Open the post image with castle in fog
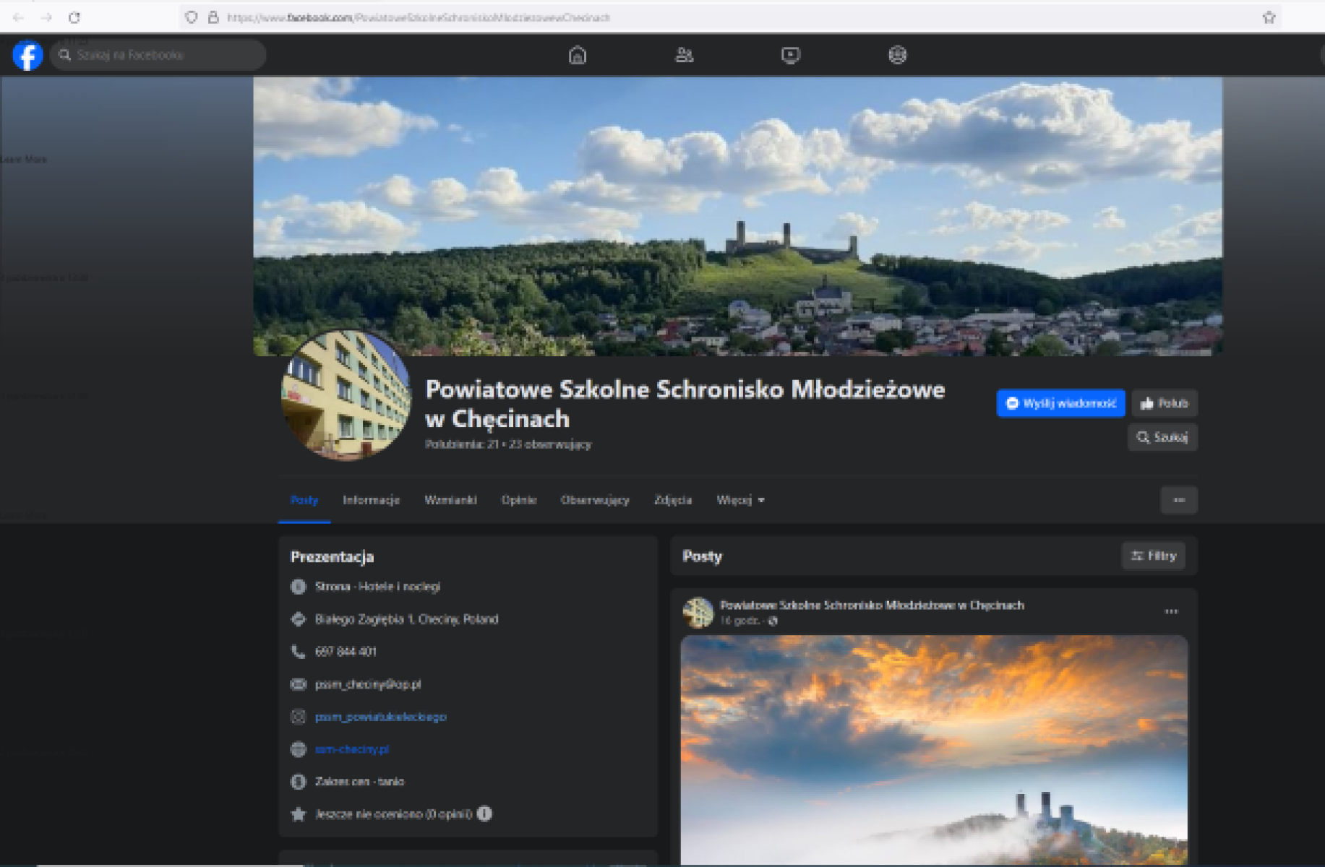 point(934,750)
